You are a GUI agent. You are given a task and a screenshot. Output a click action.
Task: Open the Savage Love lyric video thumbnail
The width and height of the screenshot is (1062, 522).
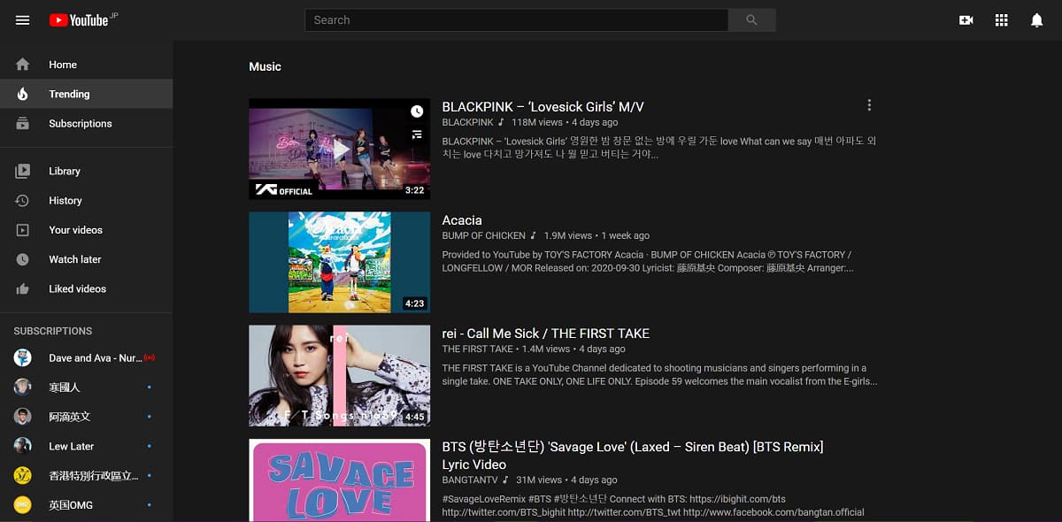pos(339,480)
